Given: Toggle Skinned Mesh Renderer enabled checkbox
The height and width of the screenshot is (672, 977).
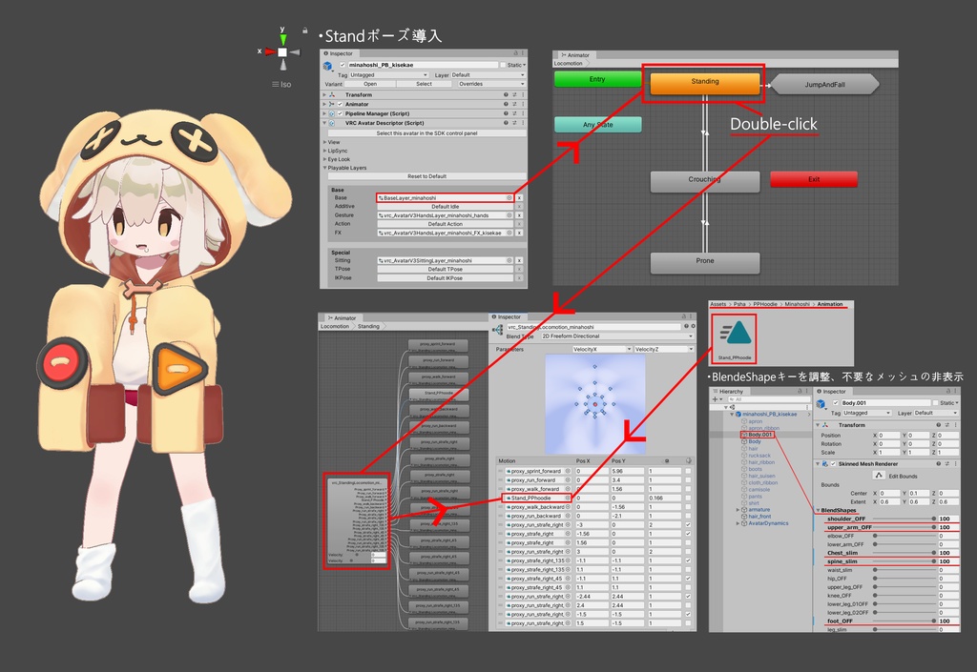Looking at the screenshot, I should [833, 464].
